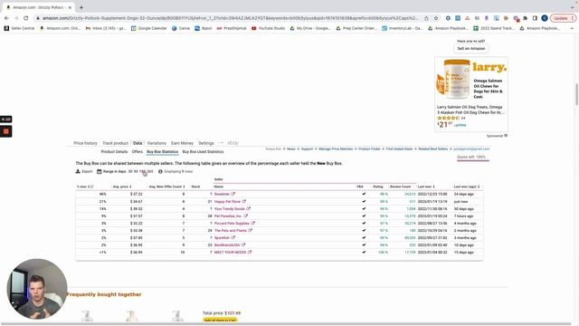Open the side panel icon in toolbar
This screenshot has height=326, width=579.
coord(535,18)
